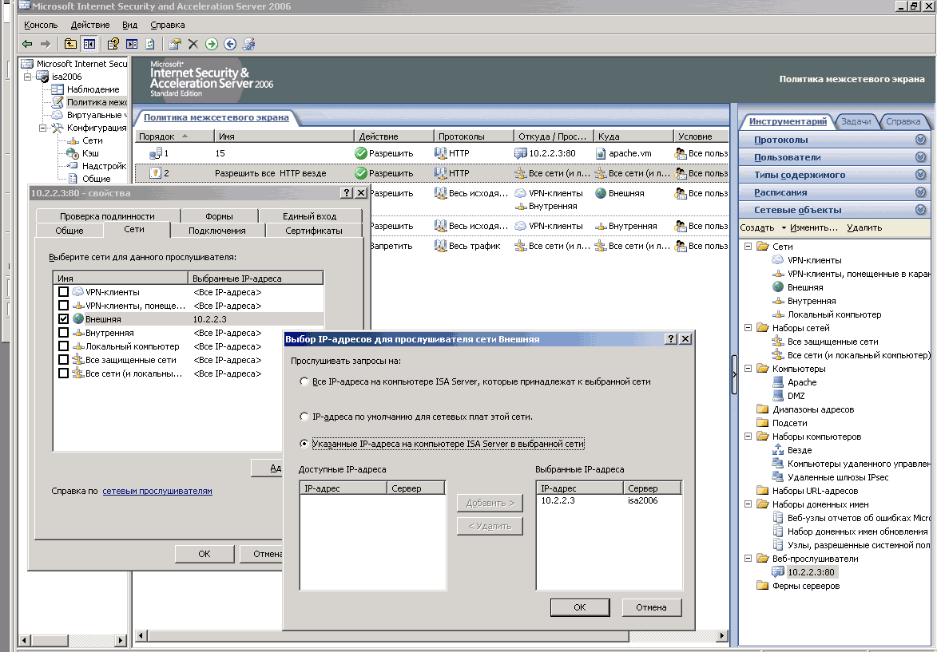The width and height of the screenshot is (937, 652).
Task: Select the Общие node in console tree
Action: click(x=96, y=179)
